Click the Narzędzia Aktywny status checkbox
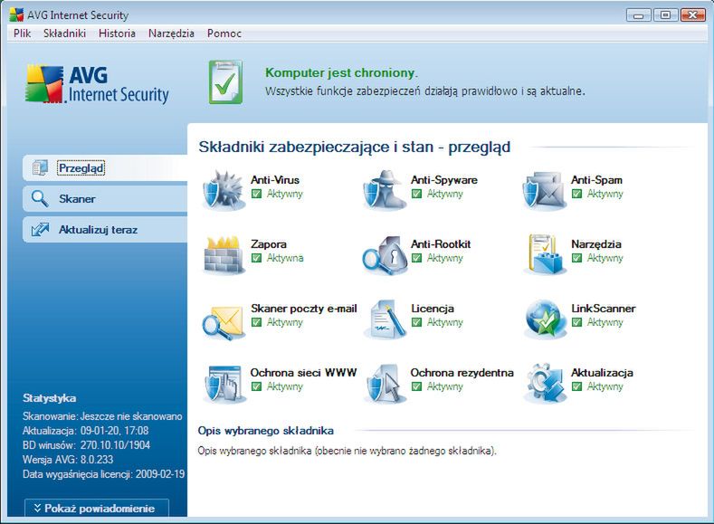 576,258
